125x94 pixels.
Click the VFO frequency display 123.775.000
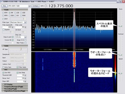click(59, 6)
